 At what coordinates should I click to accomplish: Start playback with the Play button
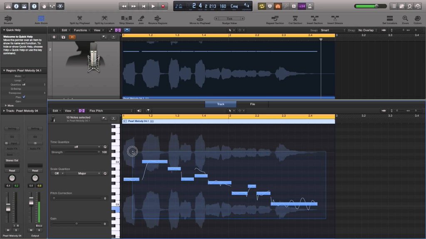click(153, 6)
